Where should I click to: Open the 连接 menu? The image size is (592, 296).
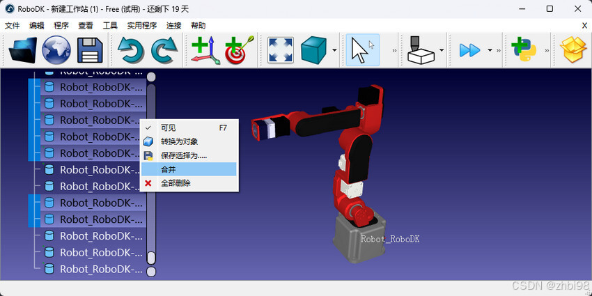tap(173, 26)
